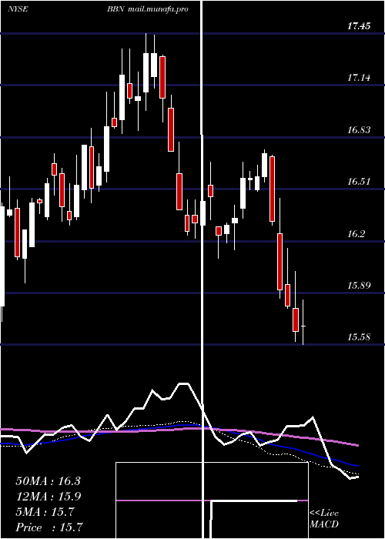Select the 17.14 price axis label
385x539 pixels.
point(359,78)
